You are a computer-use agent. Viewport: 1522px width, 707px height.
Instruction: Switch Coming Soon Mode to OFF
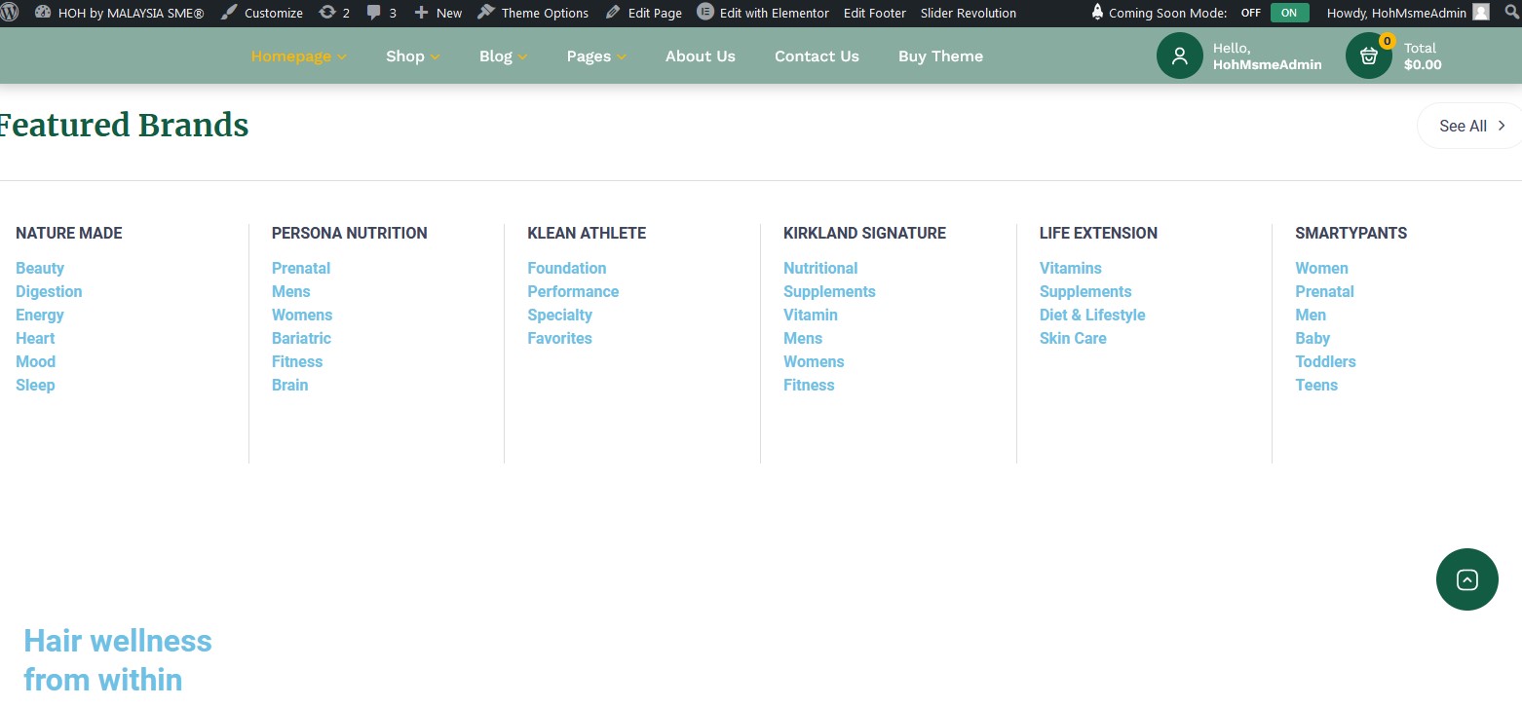pos(1251,13)
